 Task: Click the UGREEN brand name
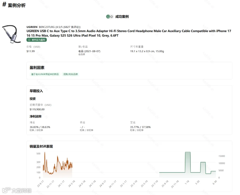32,27
